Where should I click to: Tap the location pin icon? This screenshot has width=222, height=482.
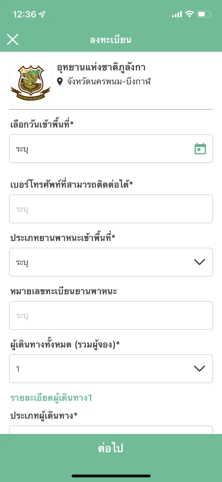click(60, 82)
